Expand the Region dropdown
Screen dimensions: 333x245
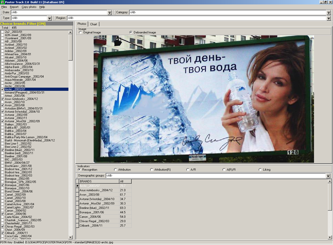(329, 18)
